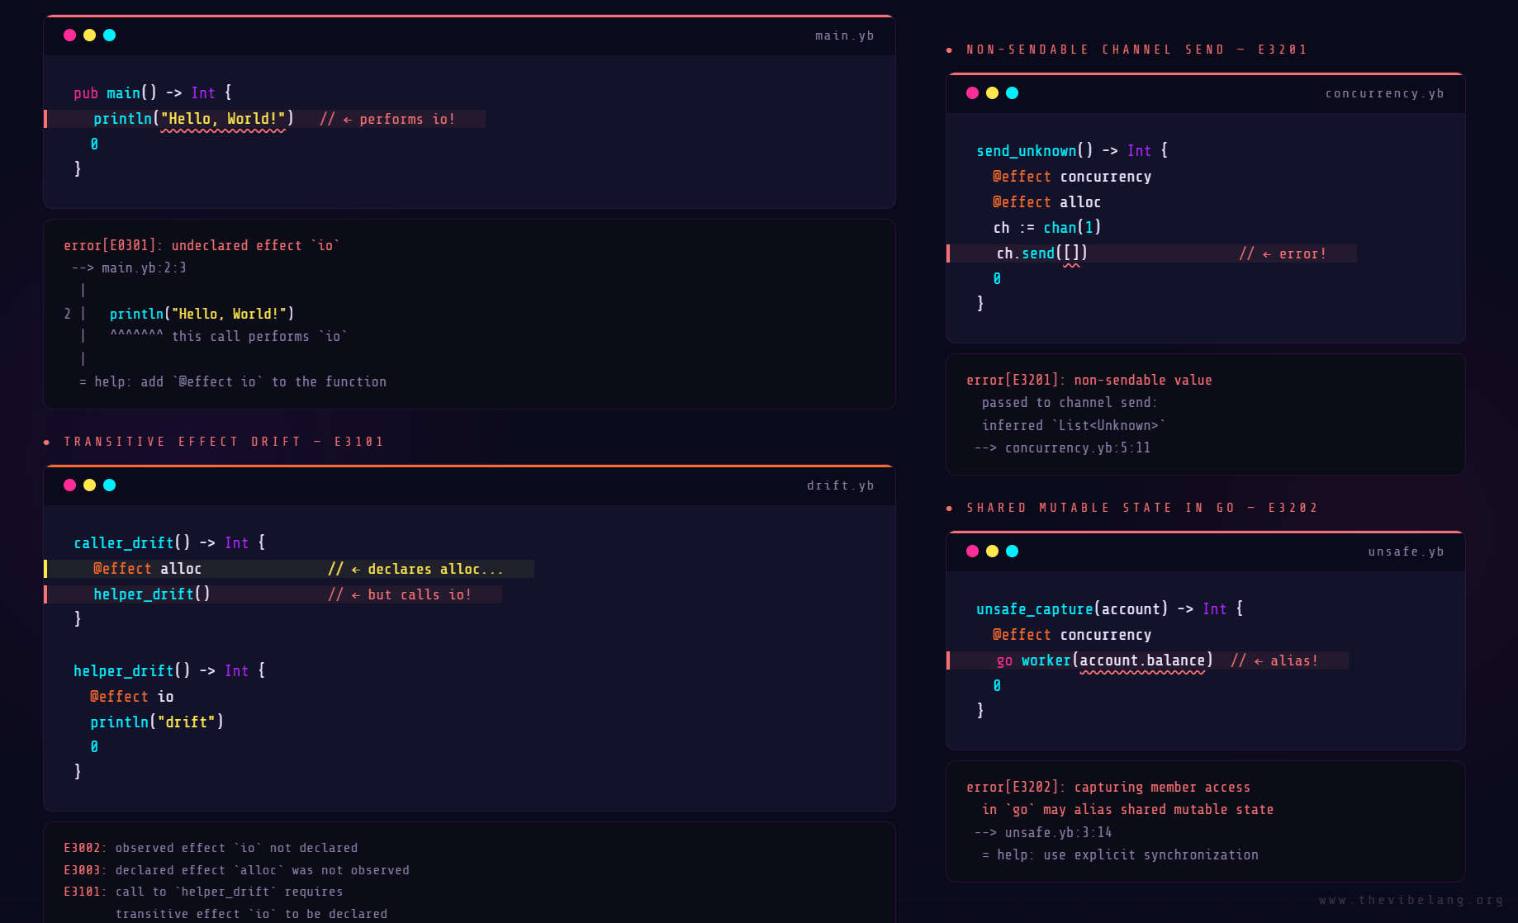Click cyan dot in drift.yb window
Image resolution: width=1518 pixels, height=923 pixels.
[109, 485]
